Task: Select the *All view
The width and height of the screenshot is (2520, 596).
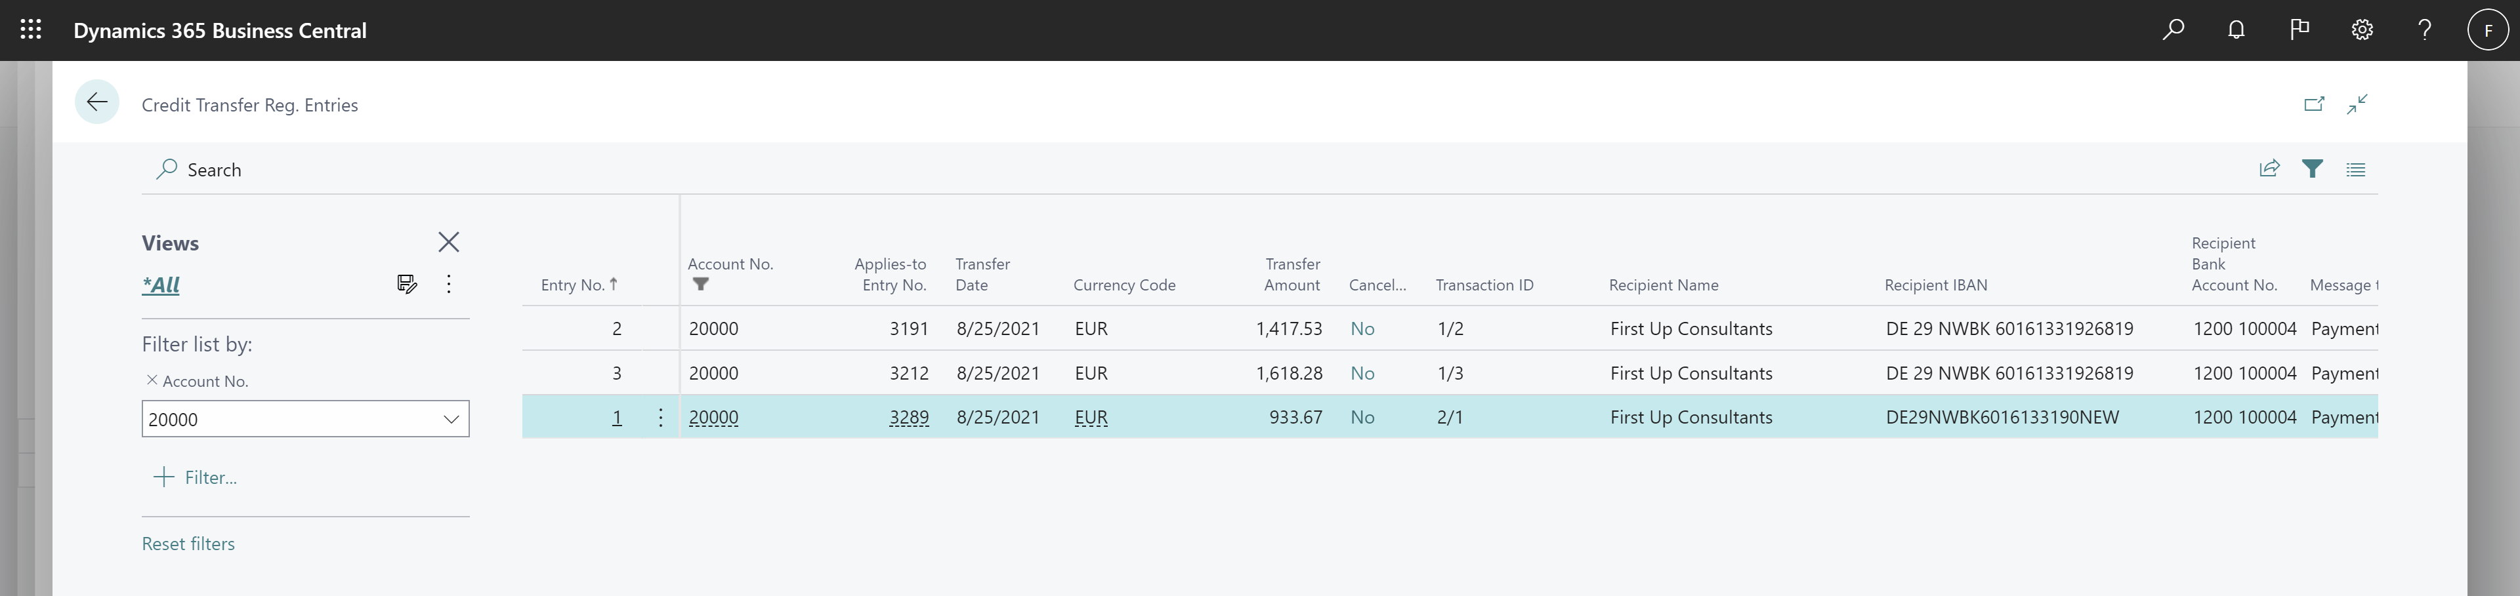Action: [161, 285]
